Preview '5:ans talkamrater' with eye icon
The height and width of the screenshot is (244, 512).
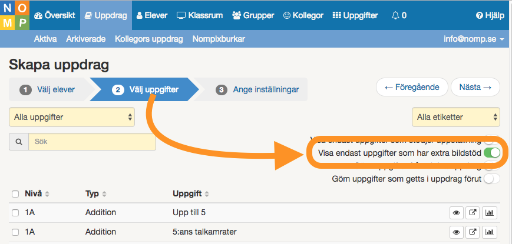click(456, 232)
